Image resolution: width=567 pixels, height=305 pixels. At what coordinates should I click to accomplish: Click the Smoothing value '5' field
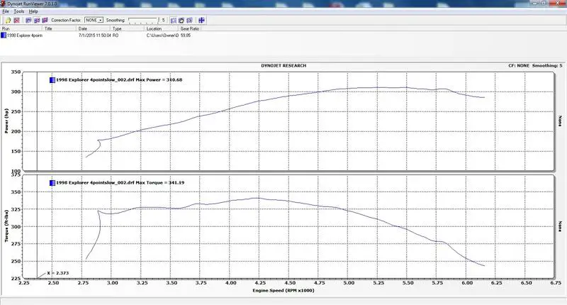click(164, 21)
